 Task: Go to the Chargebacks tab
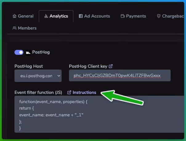coord(171,16)
